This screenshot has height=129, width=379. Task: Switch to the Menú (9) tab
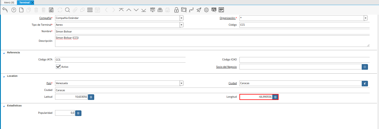click(9, 3)
